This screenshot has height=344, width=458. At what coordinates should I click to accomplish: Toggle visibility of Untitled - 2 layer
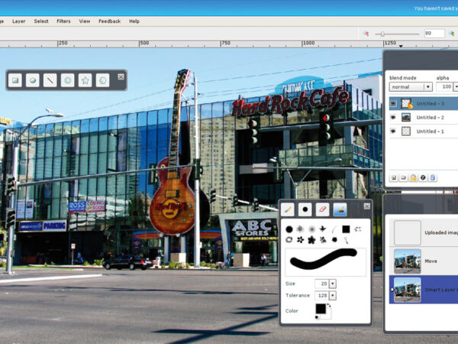pos(393,117)
